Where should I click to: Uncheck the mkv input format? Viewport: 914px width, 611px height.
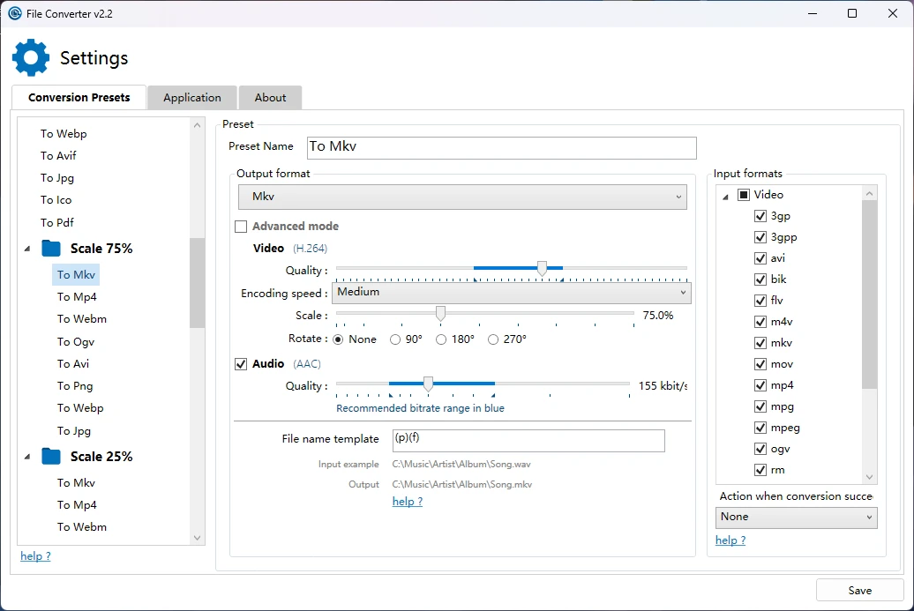[760, 343]
